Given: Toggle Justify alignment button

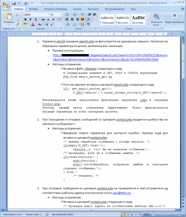Looking at the screenshot, I should point(82,19).
